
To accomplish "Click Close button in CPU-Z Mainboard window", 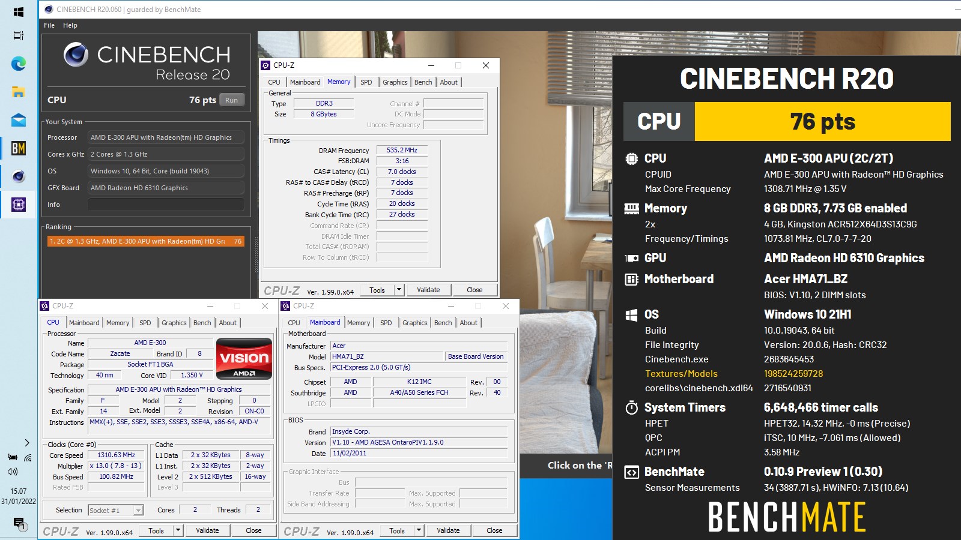I will click(x=494, y=530).
